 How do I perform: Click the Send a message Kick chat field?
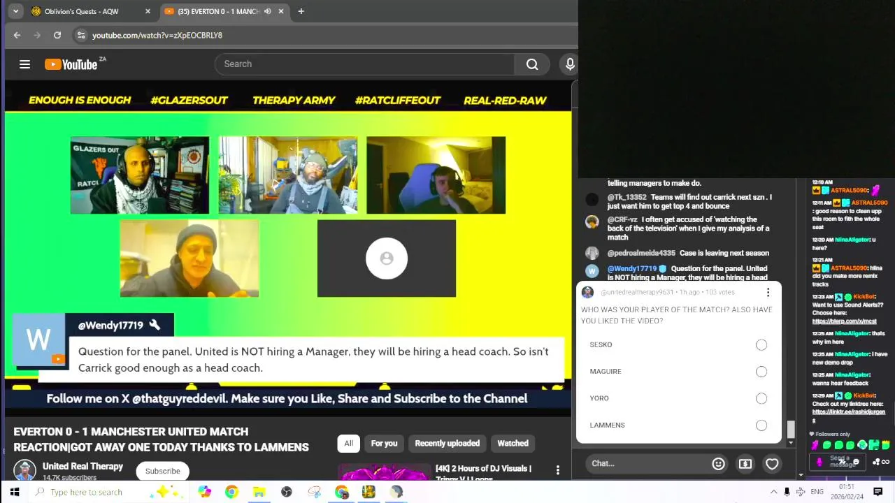point(837,462)
